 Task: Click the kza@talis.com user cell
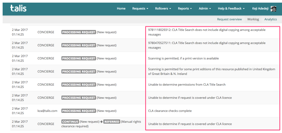[47, 111]
